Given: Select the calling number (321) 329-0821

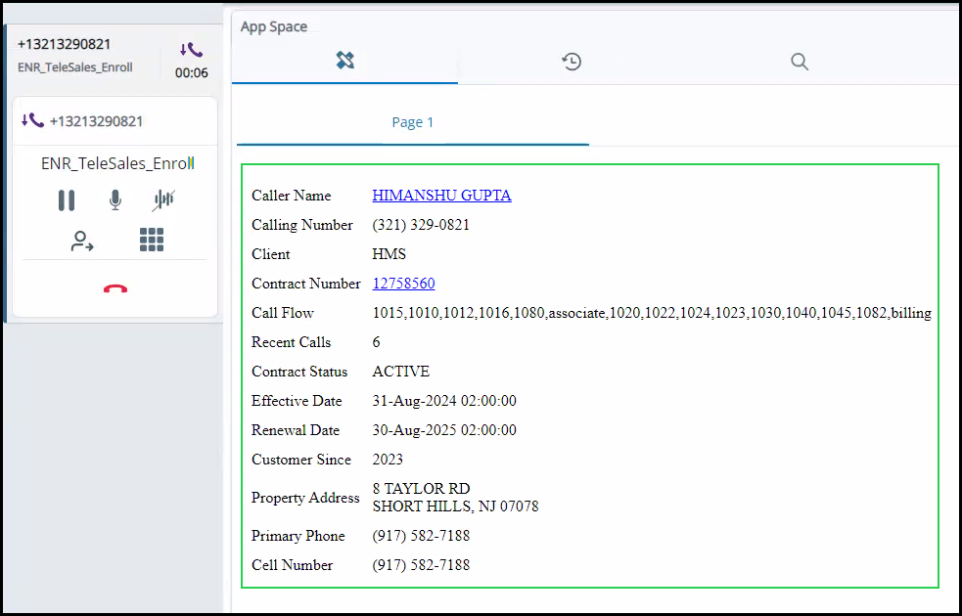Looking at the screenshot, I should click(421, 225).
